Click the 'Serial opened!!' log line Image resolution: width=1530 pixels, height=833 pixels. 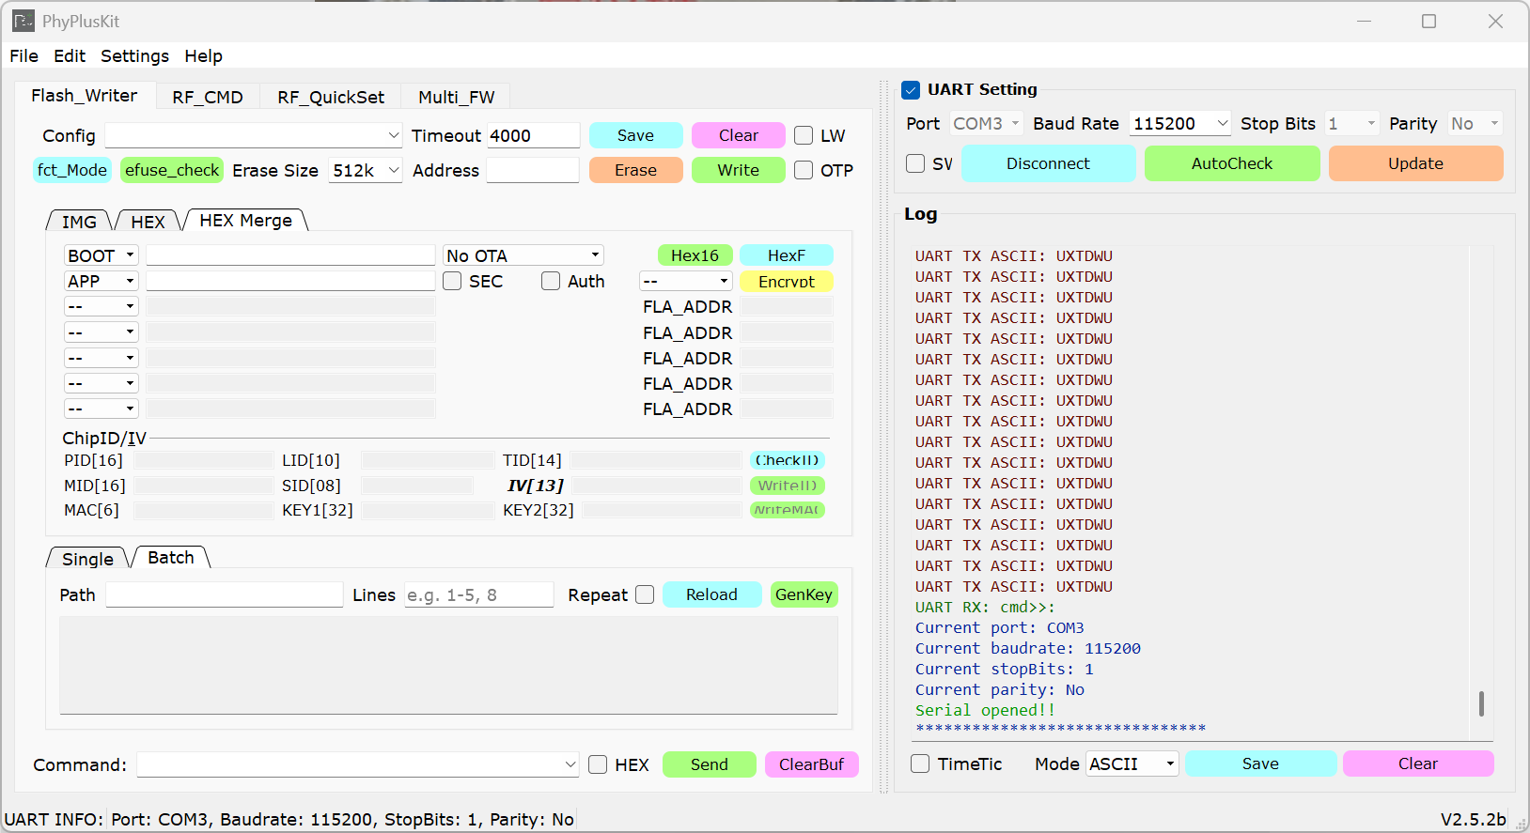(x=985, y=711)
